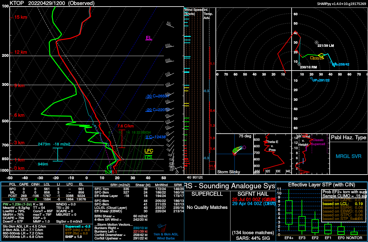Viewport: 368px width, 242px height.
Task: Click the 230/10 RM marker on the hodograph
Action: coord(299,64)
